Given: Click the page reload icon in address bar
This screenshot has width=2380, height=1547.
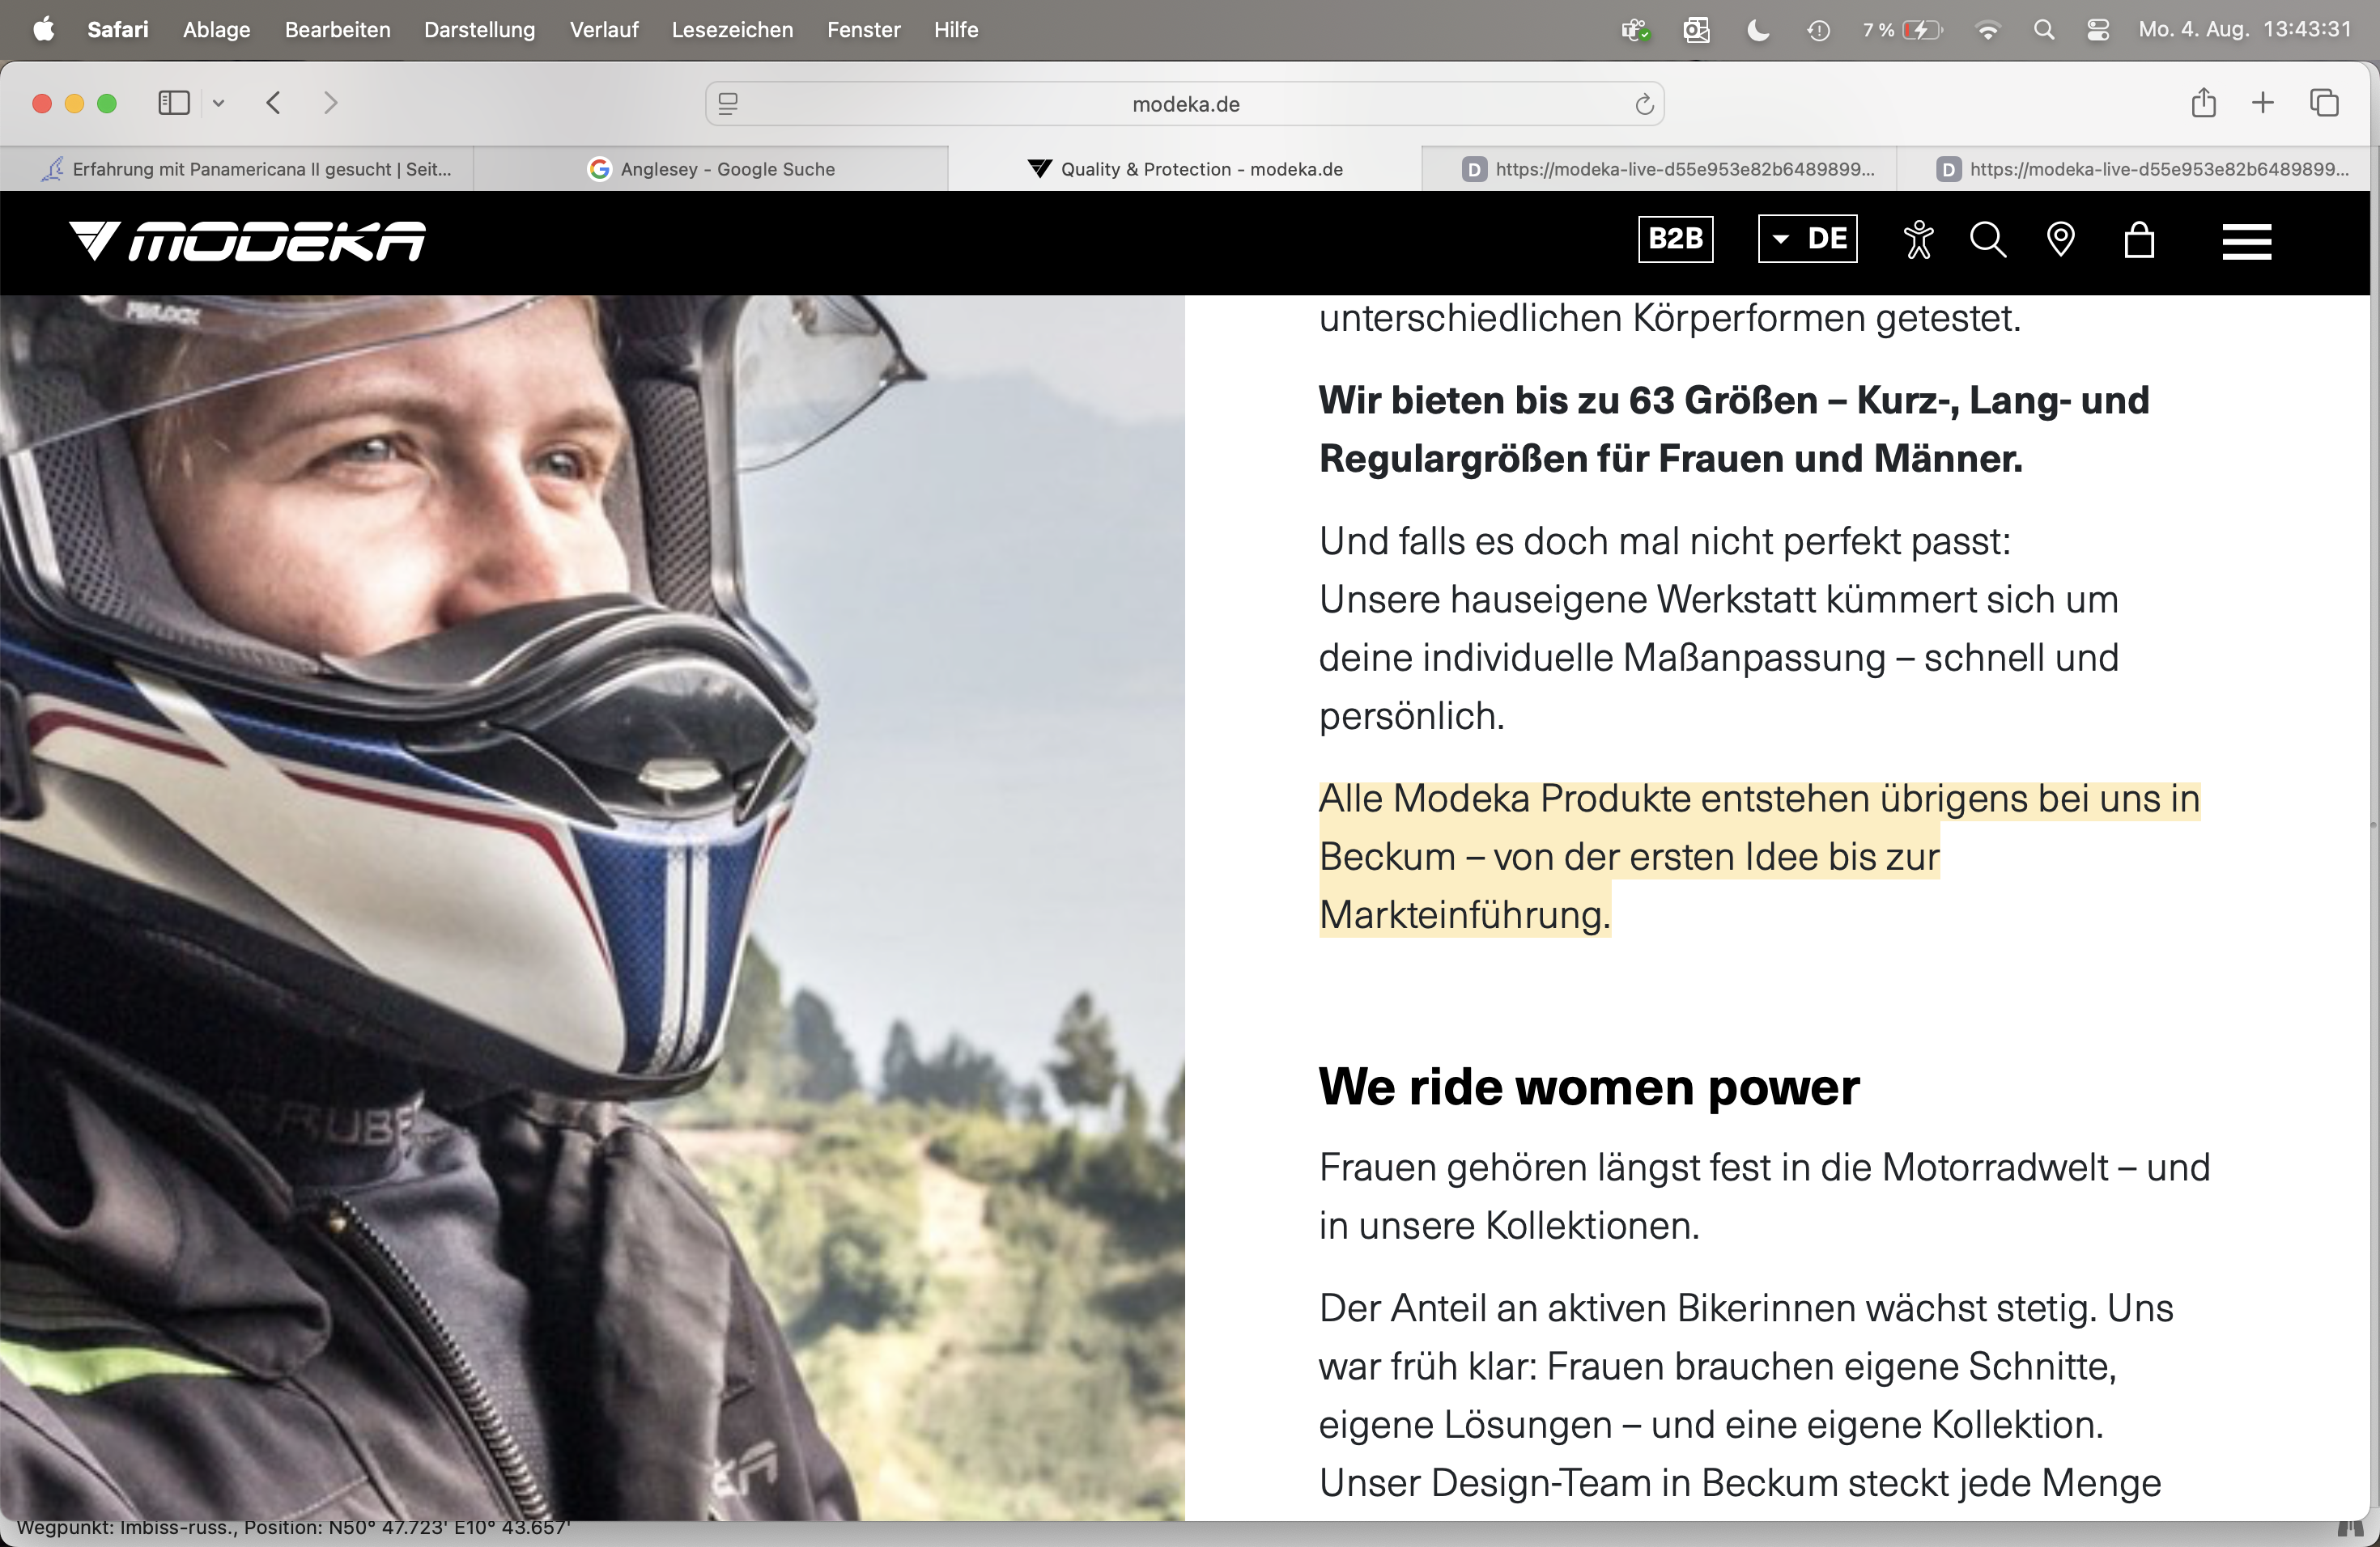Looking at the screenshot, I should pyautogui.click(x=1643, y=104).
